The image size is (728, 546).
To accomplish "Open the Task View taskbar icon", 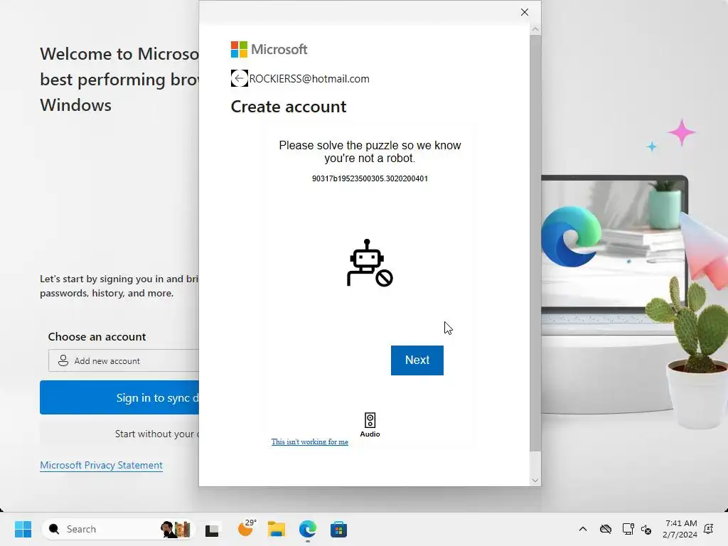I will [212, 530].
